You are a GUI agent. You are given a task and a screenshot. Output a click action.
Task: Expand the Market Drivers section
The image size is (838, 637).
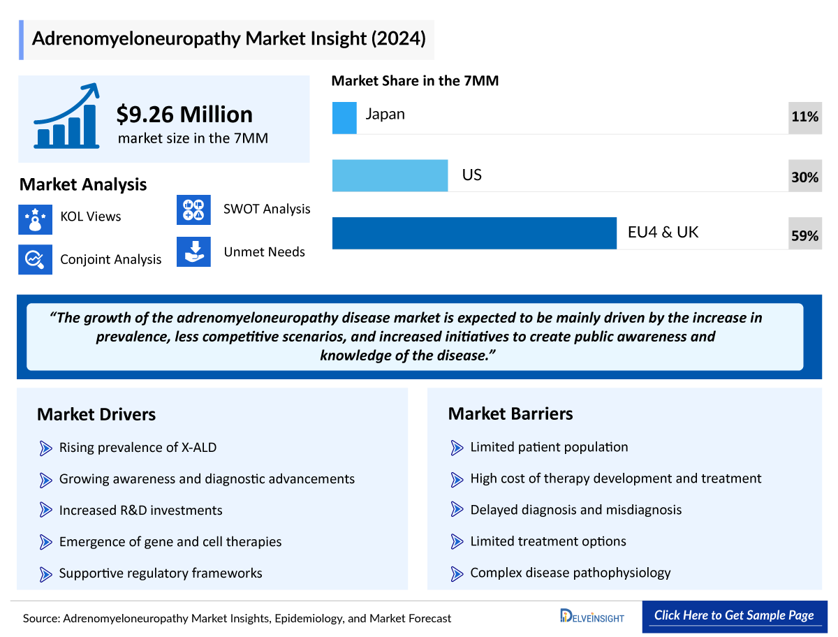(96, 414)
